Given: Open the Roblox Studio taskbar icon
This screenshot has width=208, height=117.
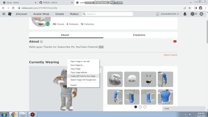Looking at the screenshot, I should [23, 114].
